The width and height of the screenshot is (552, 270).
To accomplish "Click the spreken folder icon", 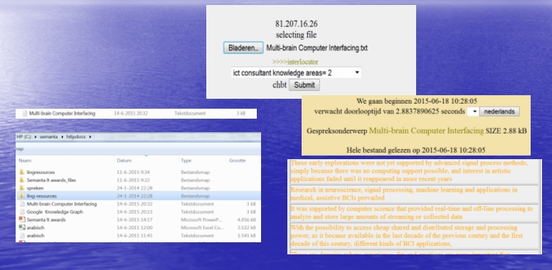I will (x=22, y=188).
